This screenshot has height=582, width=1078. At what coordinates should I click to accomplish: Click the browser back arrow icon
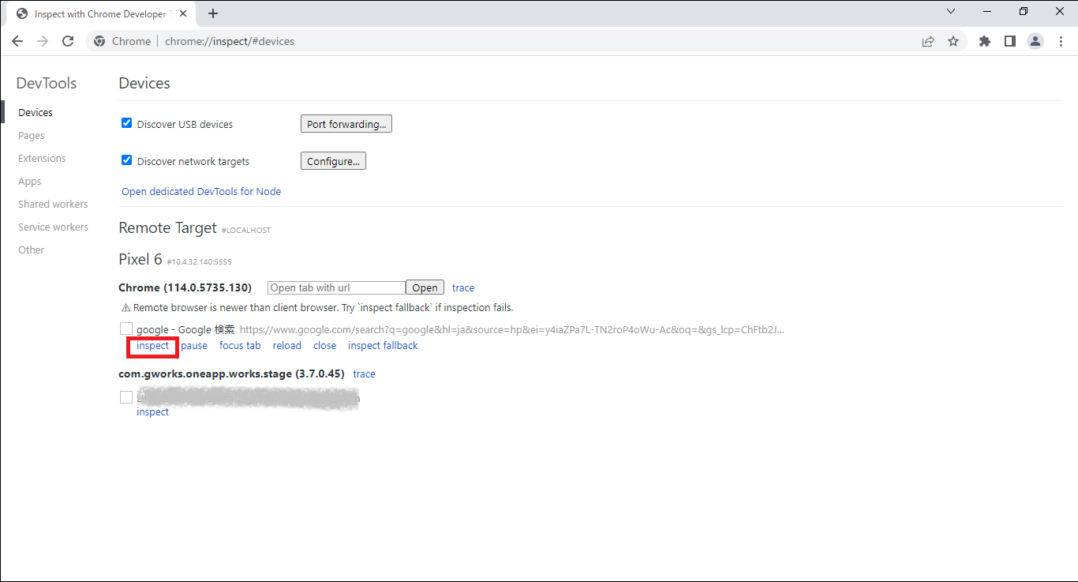click(x=17, y=41)
